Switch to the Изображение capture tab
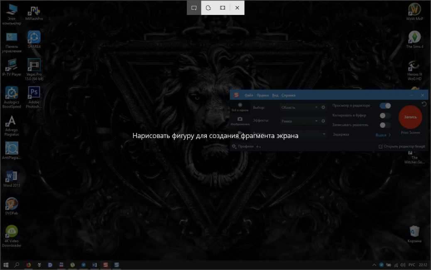The height and width of the screenshot is (270, 431). (x=240, y=121)
